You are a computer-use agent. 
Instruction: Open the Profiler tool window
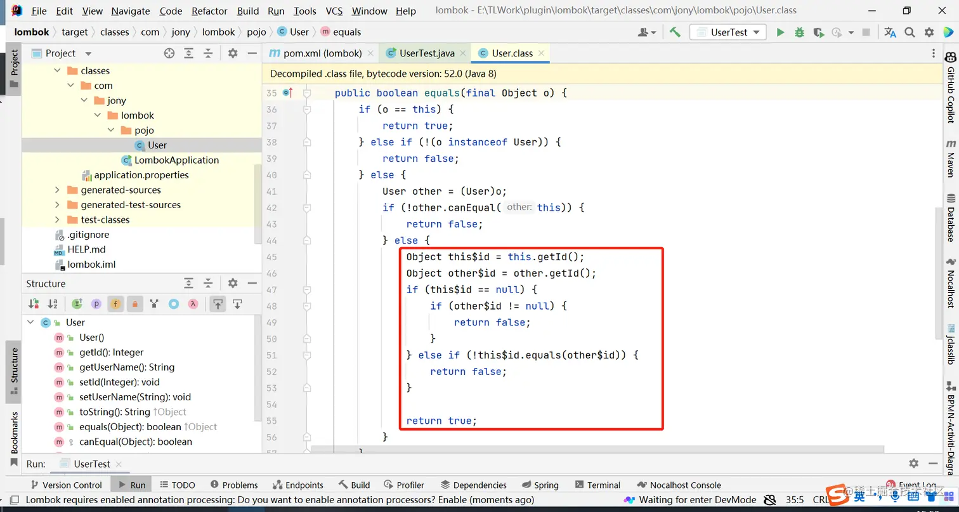pos(403,485)
